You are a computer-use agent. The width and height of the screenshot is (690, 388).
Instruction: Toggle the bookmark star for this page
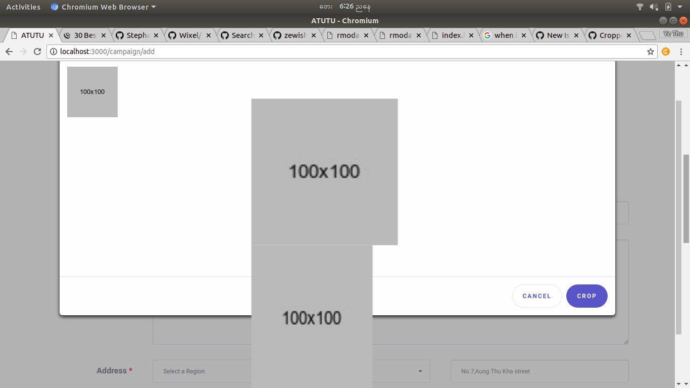point(650,51)
